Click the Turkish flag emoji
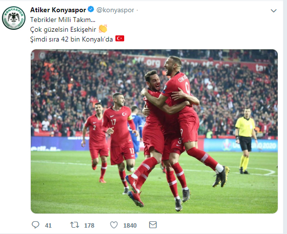The height and width of the screenshot is (234, 287). click(x=120, y=39)
